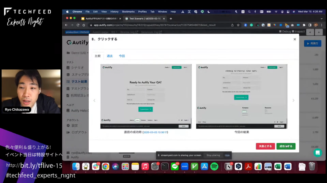
Task: Expand the Chrome tab search chevron
Action: (321, 18)
